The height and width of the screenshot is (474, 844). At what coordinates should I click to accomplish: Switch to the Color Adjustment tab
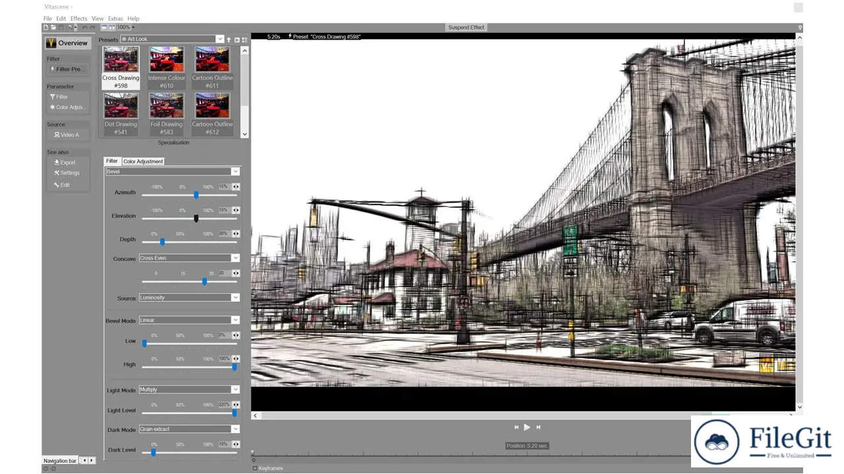pyautogui.click(x=143, y=161)
